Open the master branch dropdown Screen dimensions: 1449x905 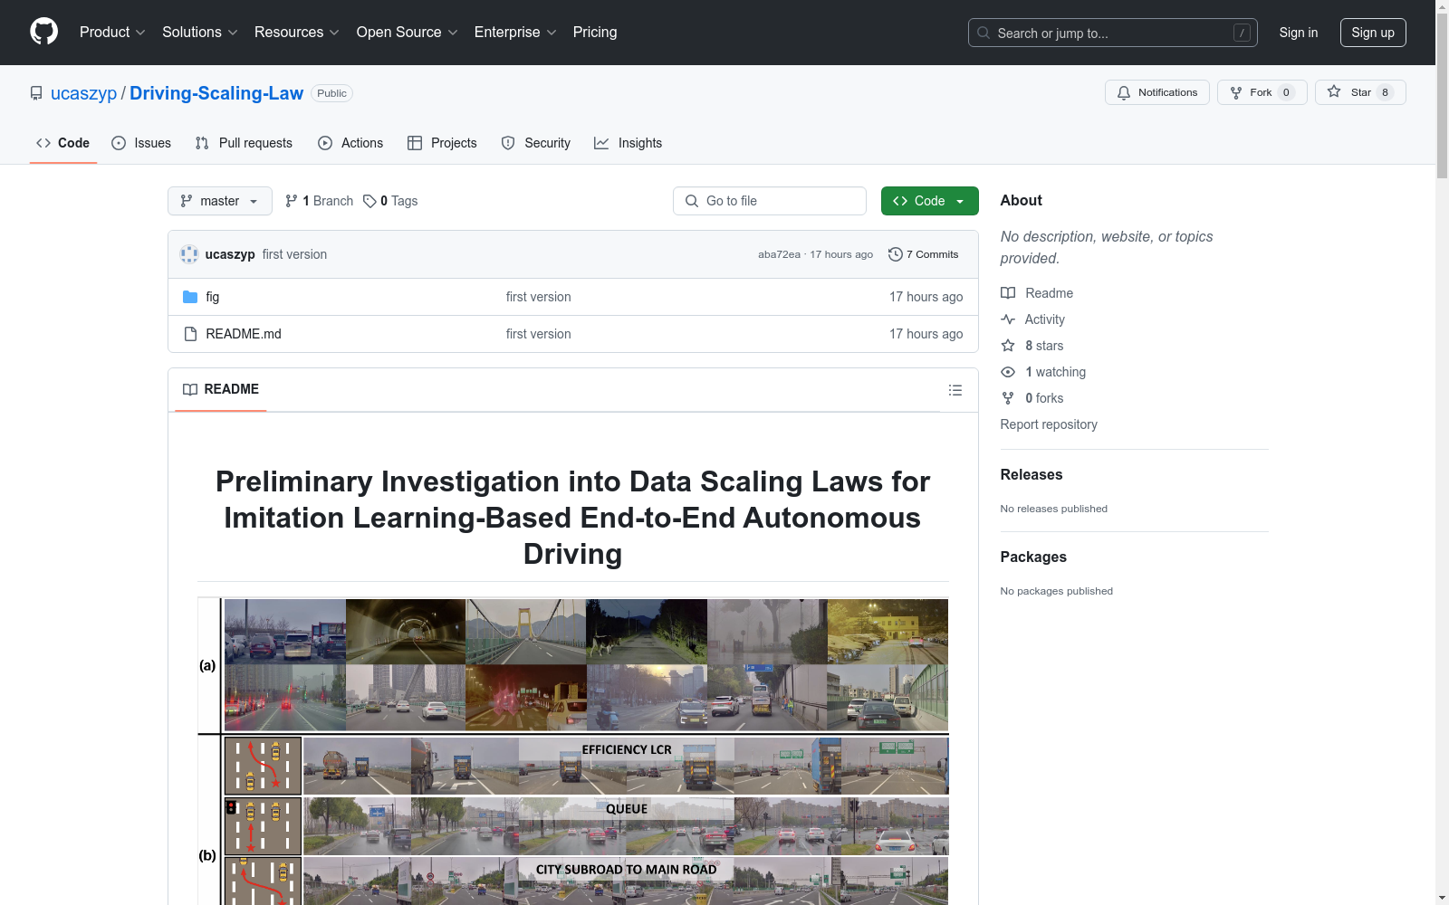(219, 201)
